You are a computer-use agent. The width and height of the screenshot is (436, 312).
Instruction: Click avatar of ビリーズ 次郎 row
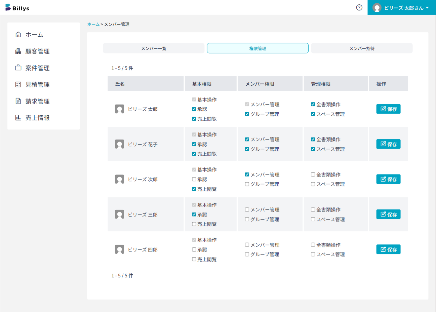(x=119, y=179)
